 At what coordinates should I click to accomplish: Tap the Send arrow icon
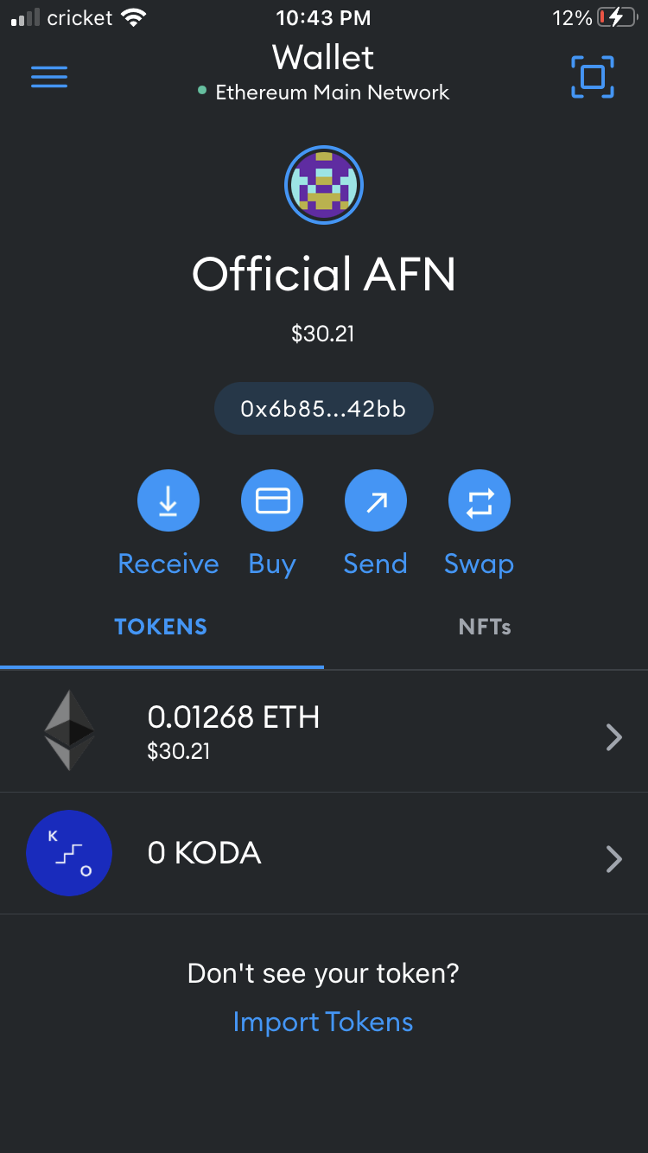pyautogui.click(x=376, y=500)
